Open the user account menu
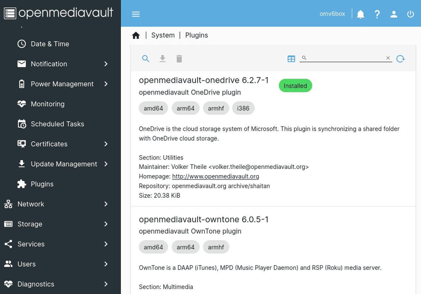 click(393, 14)
